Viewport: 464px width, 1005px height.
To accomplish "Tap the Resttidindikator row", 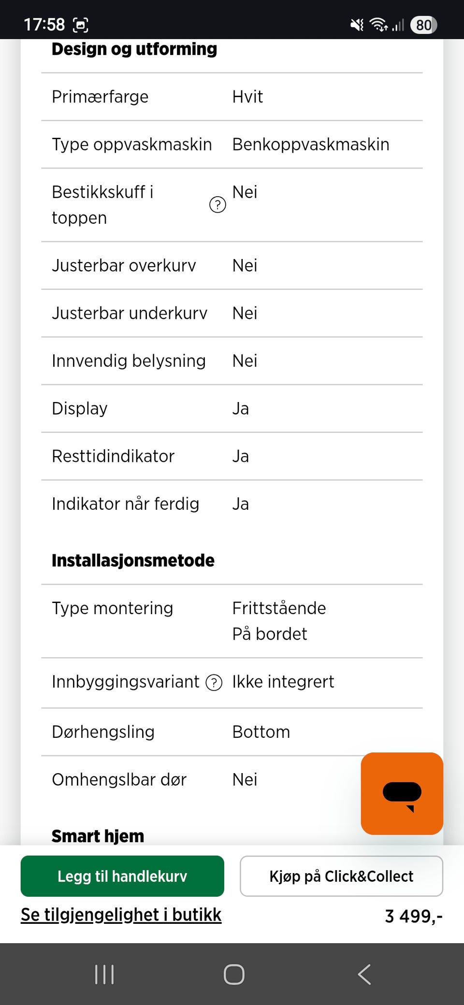I will point(232,456).
